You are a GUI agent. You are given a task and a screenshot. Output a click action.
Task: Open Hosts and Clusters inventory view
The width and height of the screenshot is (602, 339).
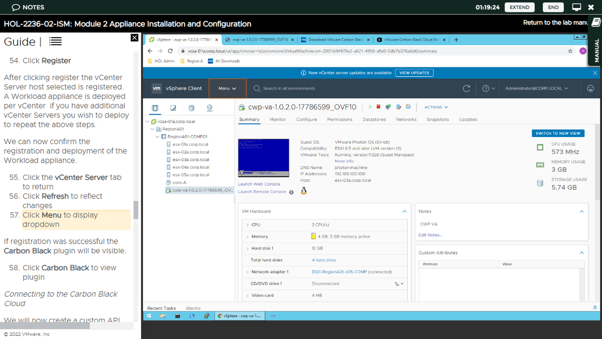click(155, 107)
